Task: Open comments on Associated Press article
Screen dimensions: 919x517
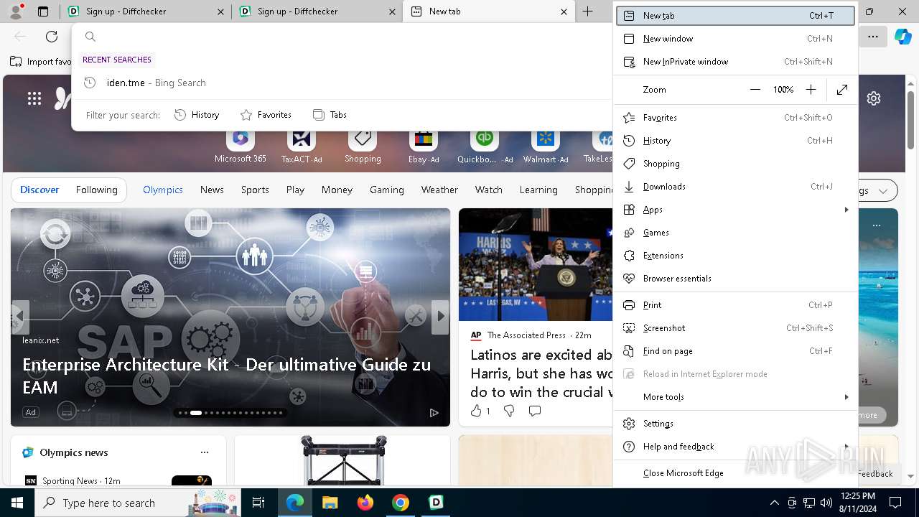Action: point(535,411)
